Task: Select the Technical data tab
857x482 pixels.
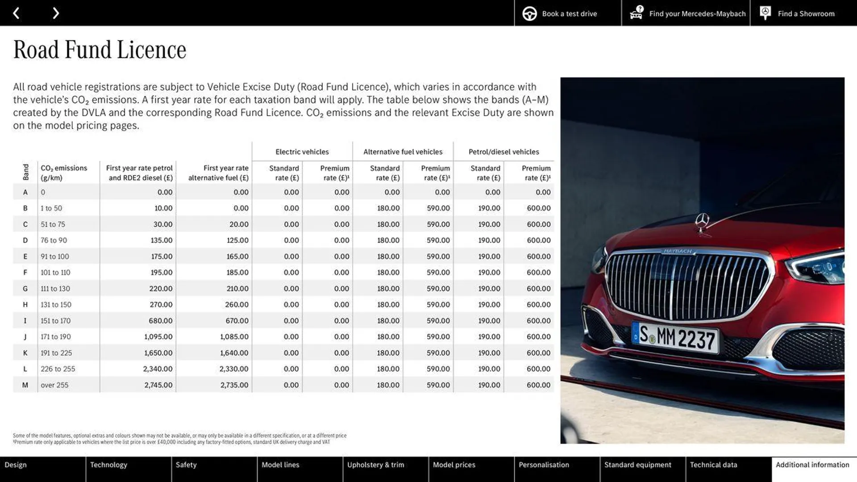Action: coord(728,469)
